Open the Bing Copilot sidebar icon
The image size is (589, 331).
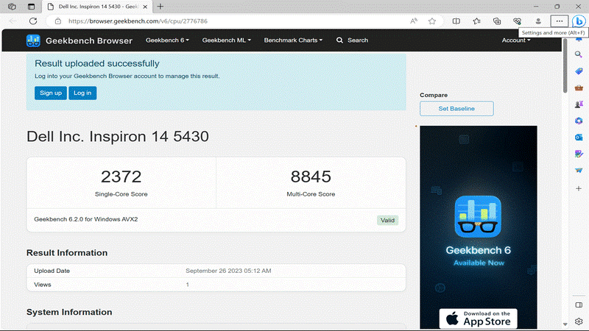pyautogui.click(x=579, y=21)
